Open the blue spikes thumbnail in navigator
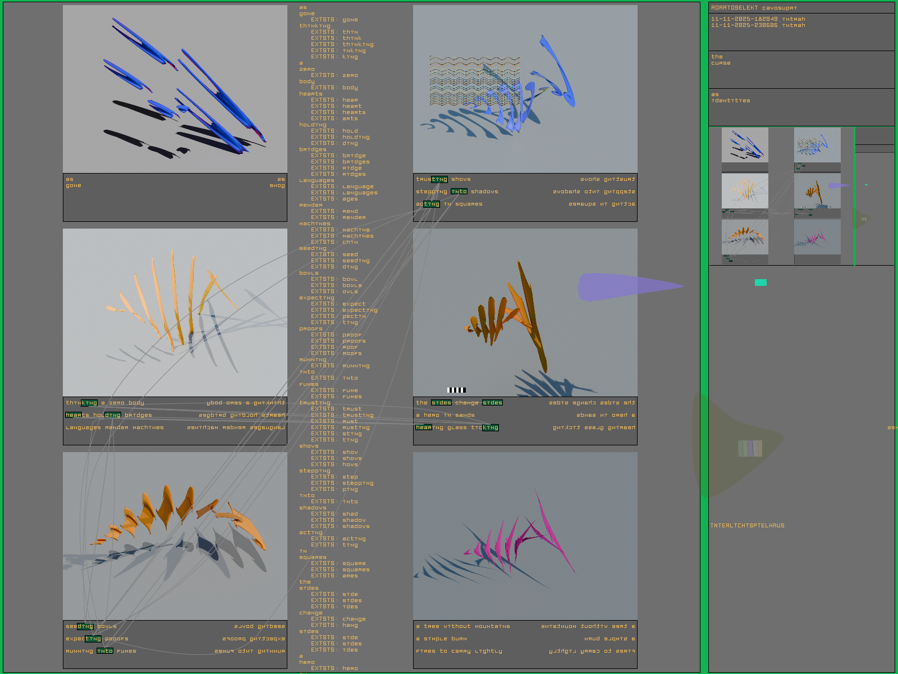 745,145
